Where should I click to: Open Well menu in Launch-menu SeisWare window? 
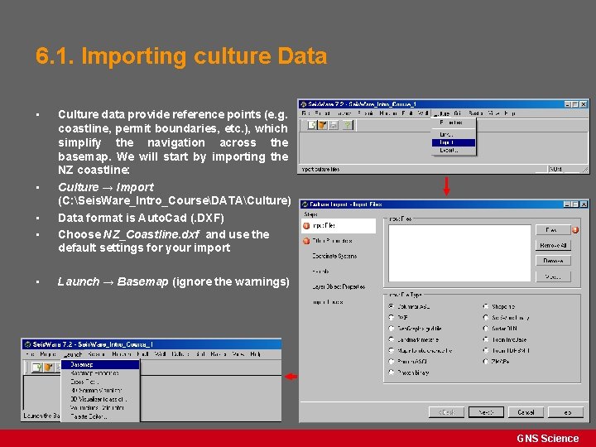point(160,354)
